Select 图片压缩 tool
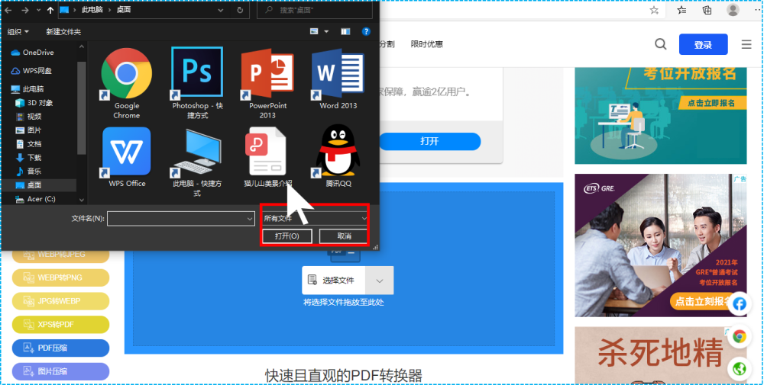The width and height of the screenshot is (764, 385). pyautogui.click(x=60, y=371)
